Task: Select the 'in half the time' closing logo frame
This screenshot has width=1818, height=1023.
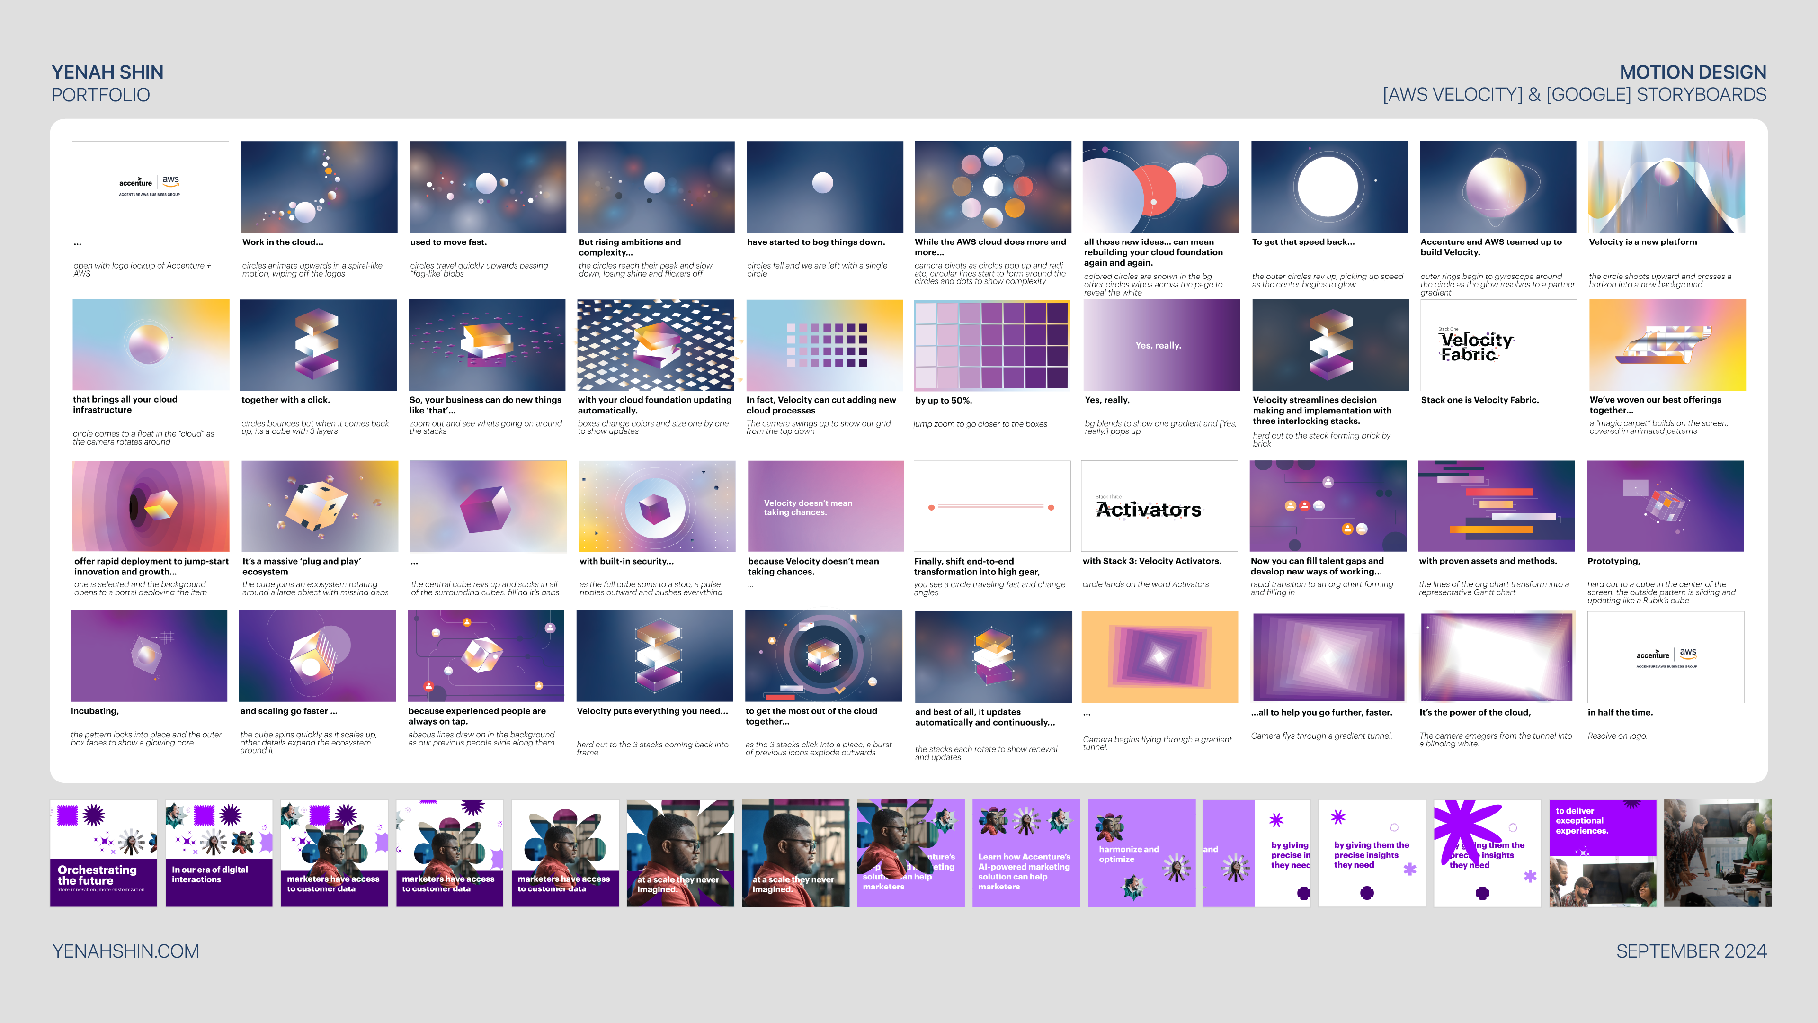Action: pos(1666,656)
